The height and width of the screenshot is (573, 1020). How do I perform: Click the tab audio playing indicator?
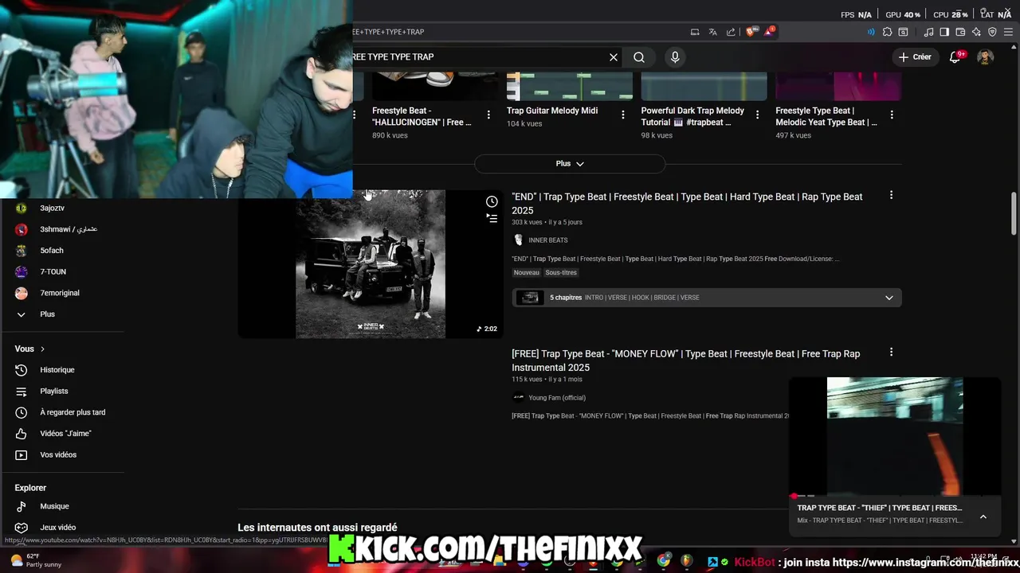[x=870, y=32]
